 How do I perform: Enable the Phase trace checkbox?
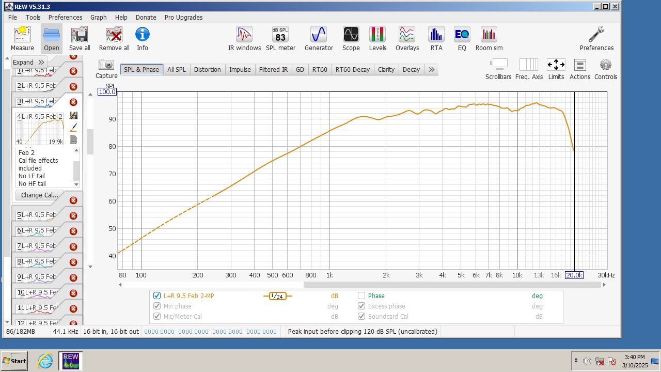(361, 296)
